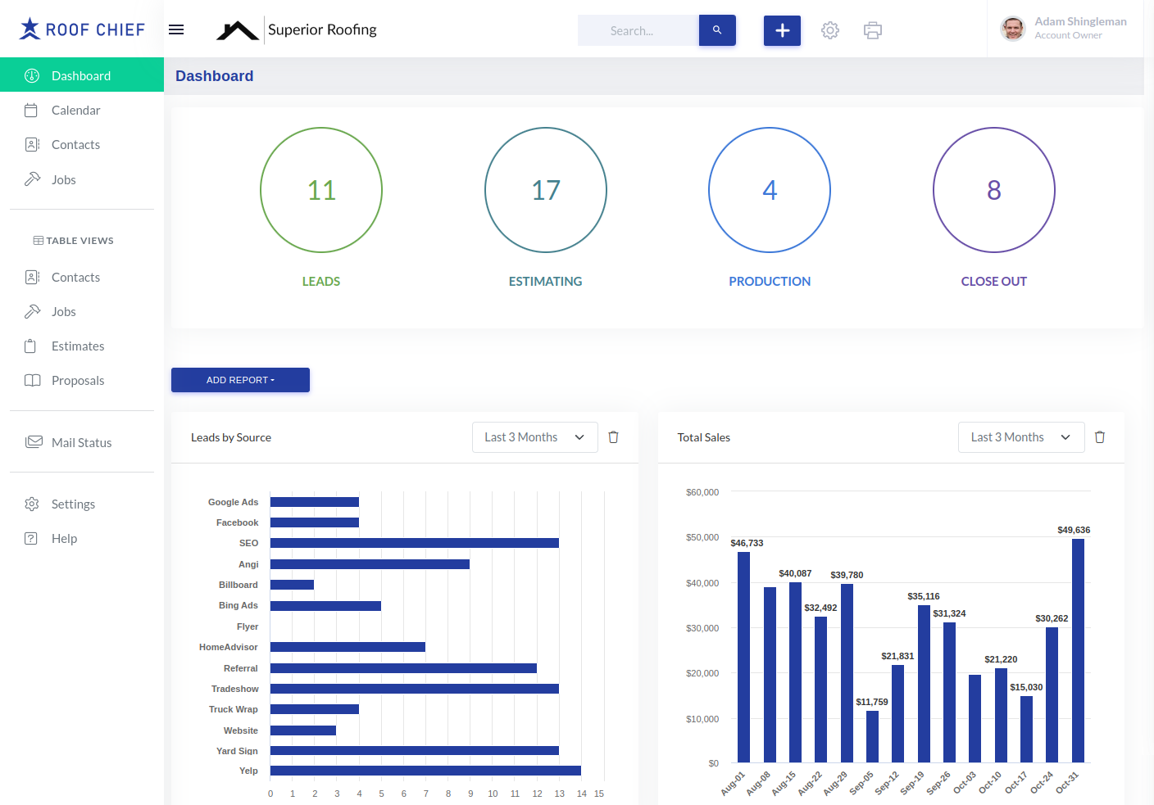Viewport: 1154px width, 805px height.
Task: Click the Google Ads label in chart
Action: tap(233, 502)
